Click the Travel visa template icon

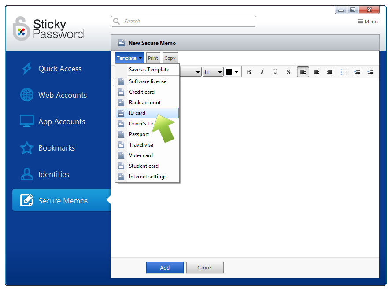(121, 145)
